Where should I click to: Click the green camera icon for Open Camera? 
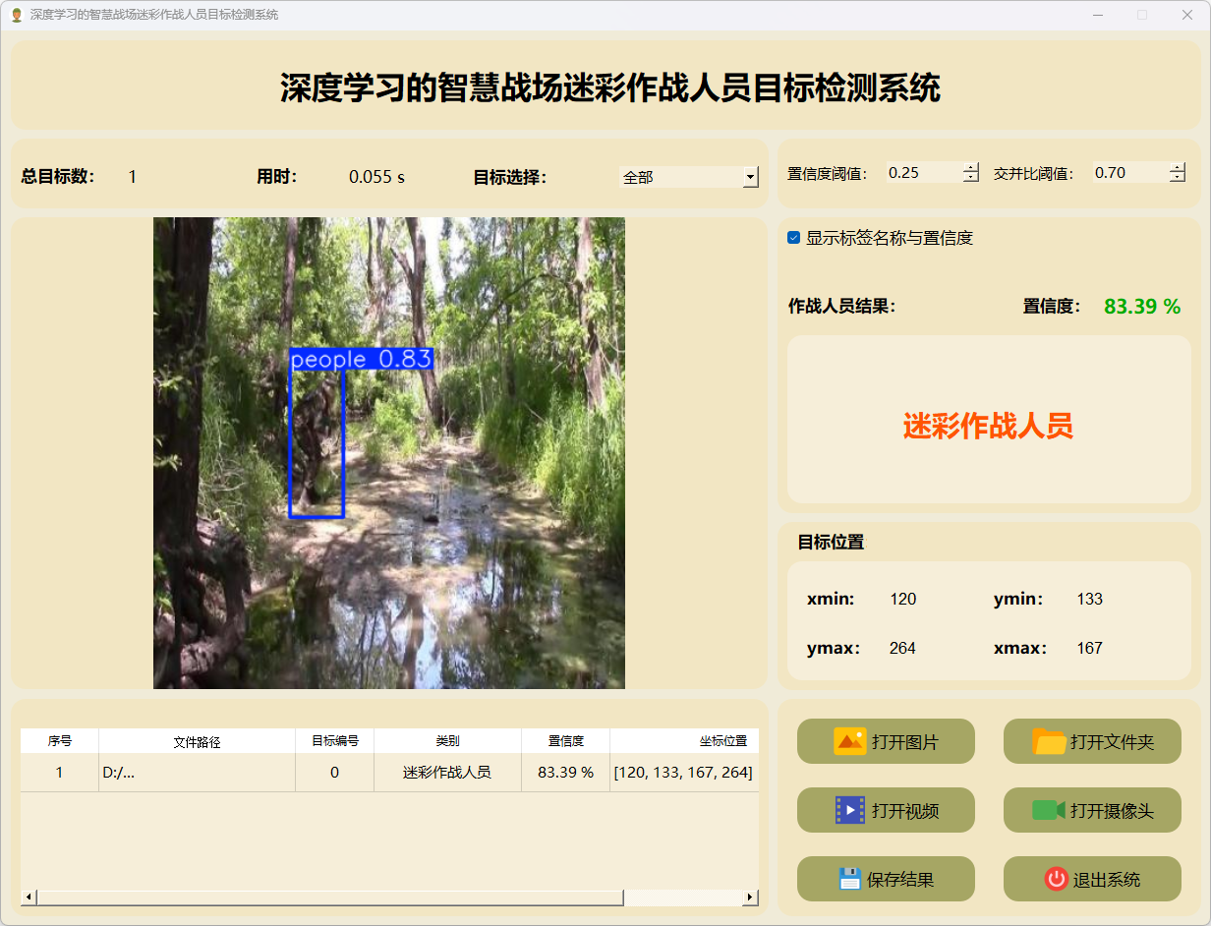point(1049,810)
